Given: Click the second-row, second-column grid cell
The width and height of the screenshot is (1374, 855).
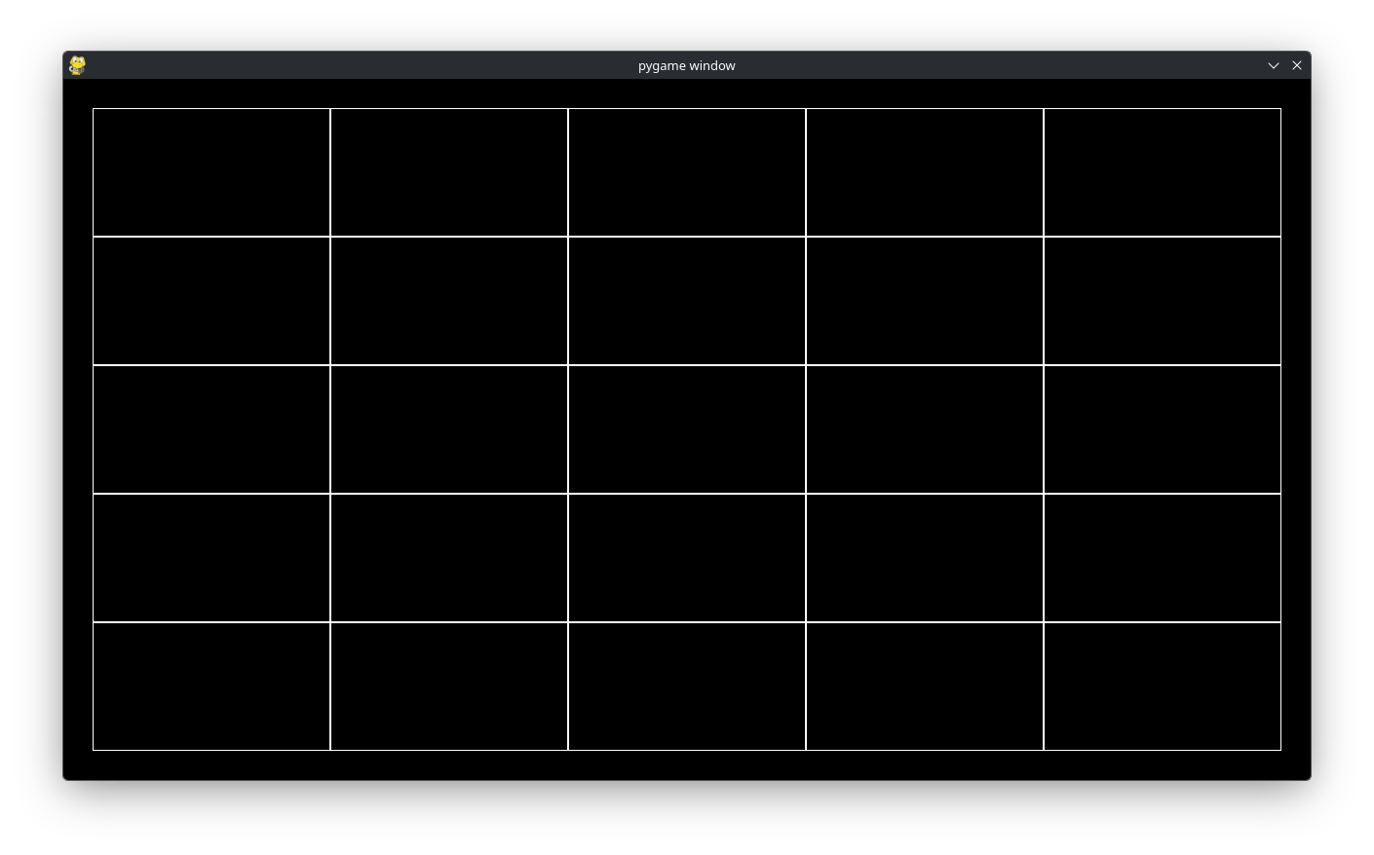Looking at the screenshot, I should 449,301.
